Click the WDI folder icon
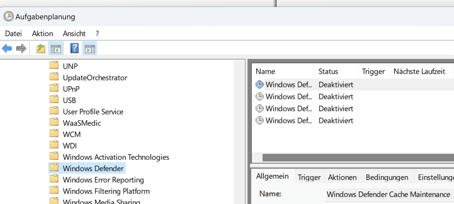The height and width of the screenshot is (204, 454). click(54, 145)
